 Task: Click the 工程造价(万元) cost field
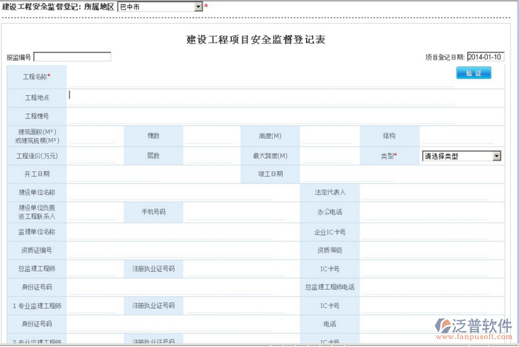tap(92, 156)
